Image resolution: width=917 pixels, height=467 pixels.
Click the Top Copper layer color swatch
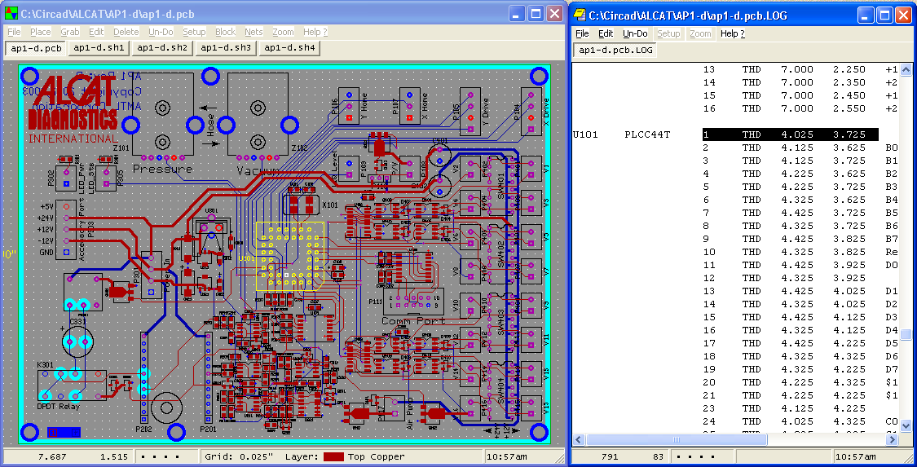(x=333, y=457)
